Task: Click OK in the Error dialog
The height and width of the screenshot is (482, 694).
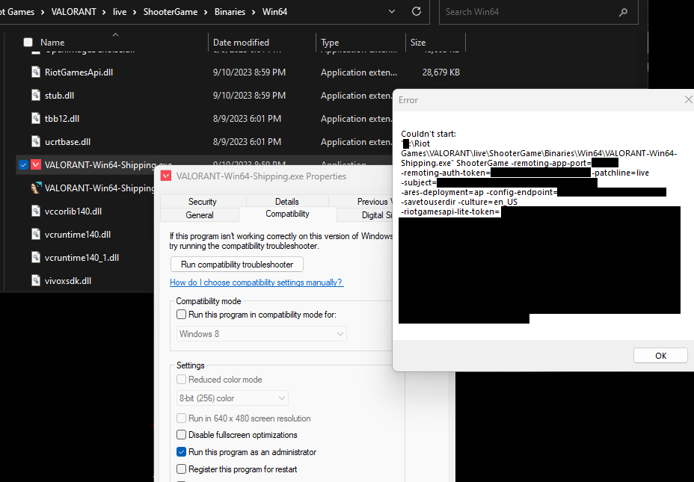Action: 660,356
